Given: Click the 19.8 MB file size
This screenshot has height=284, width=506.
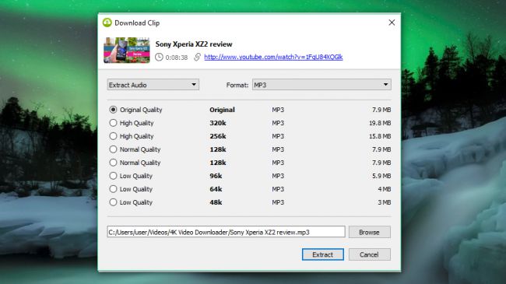Looking at the screenshot, I should [380, 123].
